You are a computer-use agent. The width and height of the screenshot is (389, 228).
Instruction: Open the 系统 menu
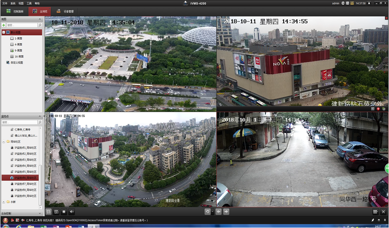tap(13, 3)
